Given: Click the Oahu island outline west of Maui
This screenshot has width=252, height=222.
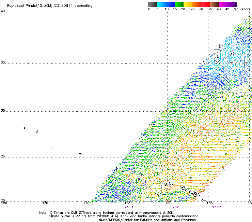Looking at the screenshot, I should [184, 188].
